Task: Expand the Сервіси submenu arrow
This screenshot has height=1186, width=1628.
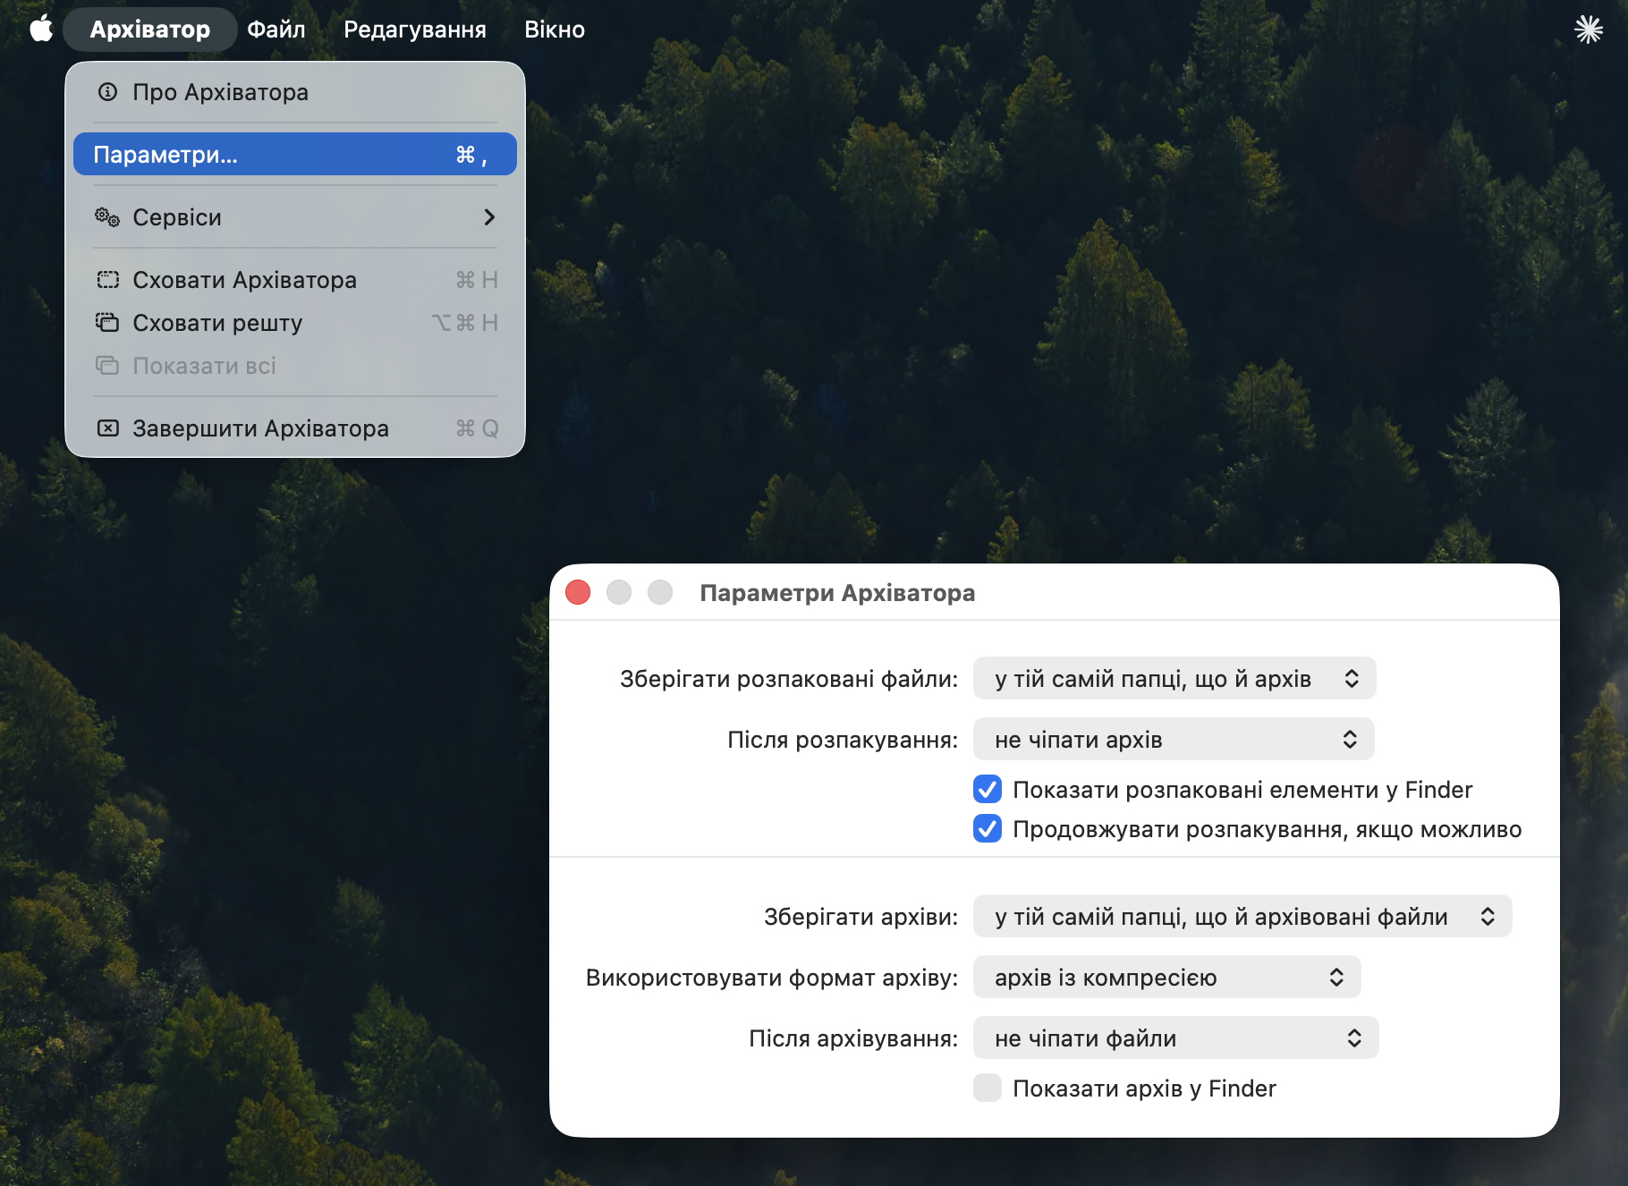Action: (488, 217)
